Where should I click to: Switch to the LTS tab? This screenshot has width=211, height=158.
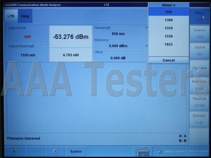[11, 16]
